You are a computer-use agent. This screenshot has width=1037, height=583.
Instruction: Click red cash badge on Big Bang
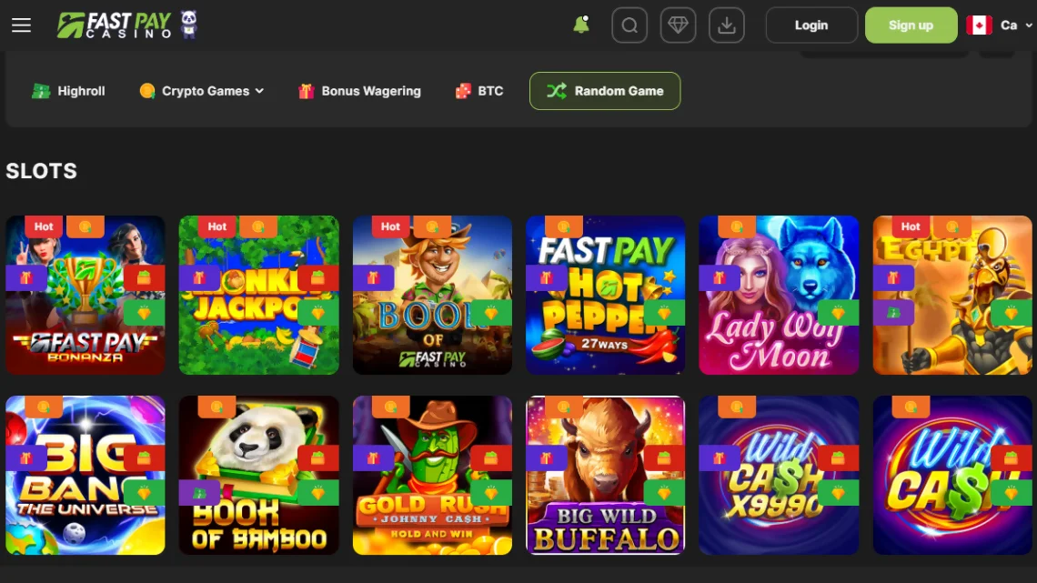coord(145,457)
